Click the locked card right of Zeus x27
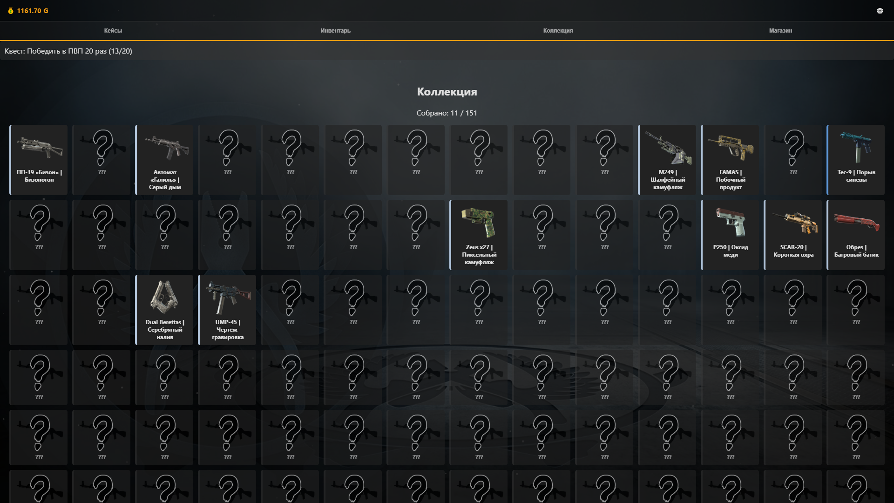 click(542, 235)
